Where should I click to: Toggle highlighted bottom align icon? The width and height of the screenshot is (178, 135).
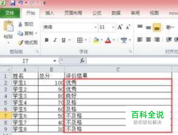coord(157,27)
